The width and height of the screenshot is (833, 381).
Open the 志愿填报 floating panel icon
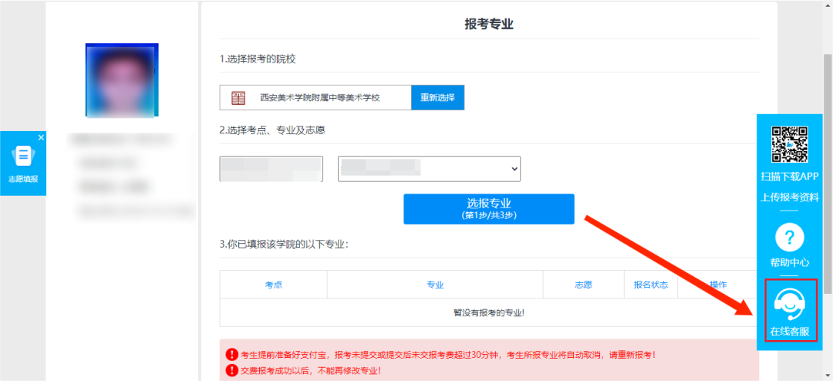point(23,156)
